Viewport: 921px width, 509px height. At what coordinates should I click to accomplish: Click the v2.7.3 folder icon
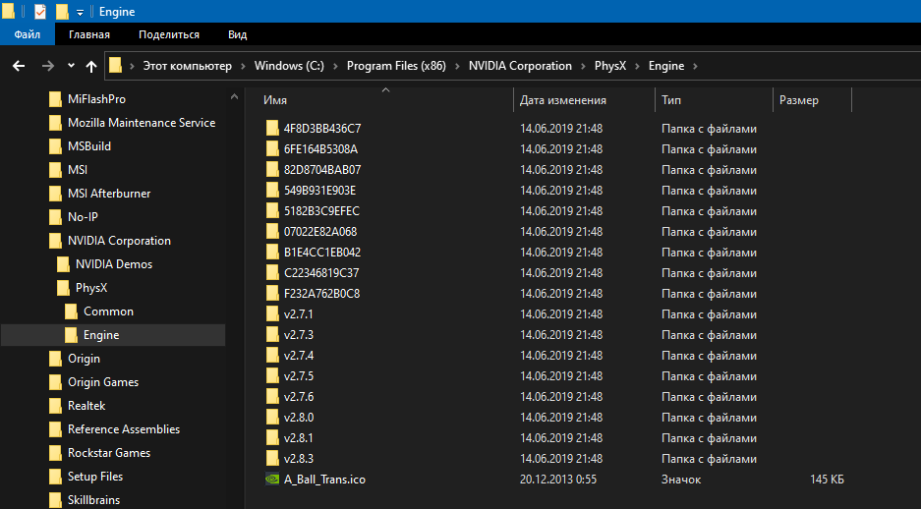coord(272,334)
